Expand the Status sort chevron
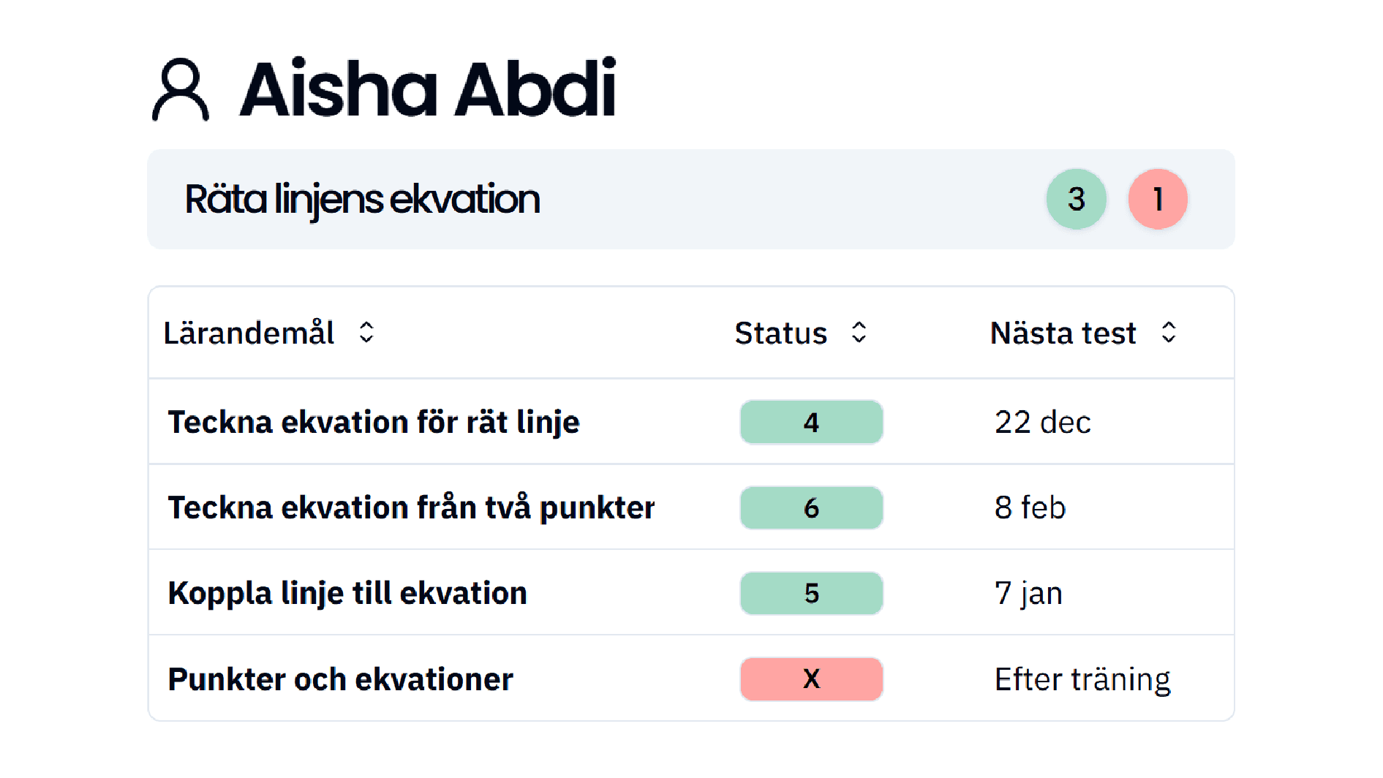1383x778 pixels. 859,333
